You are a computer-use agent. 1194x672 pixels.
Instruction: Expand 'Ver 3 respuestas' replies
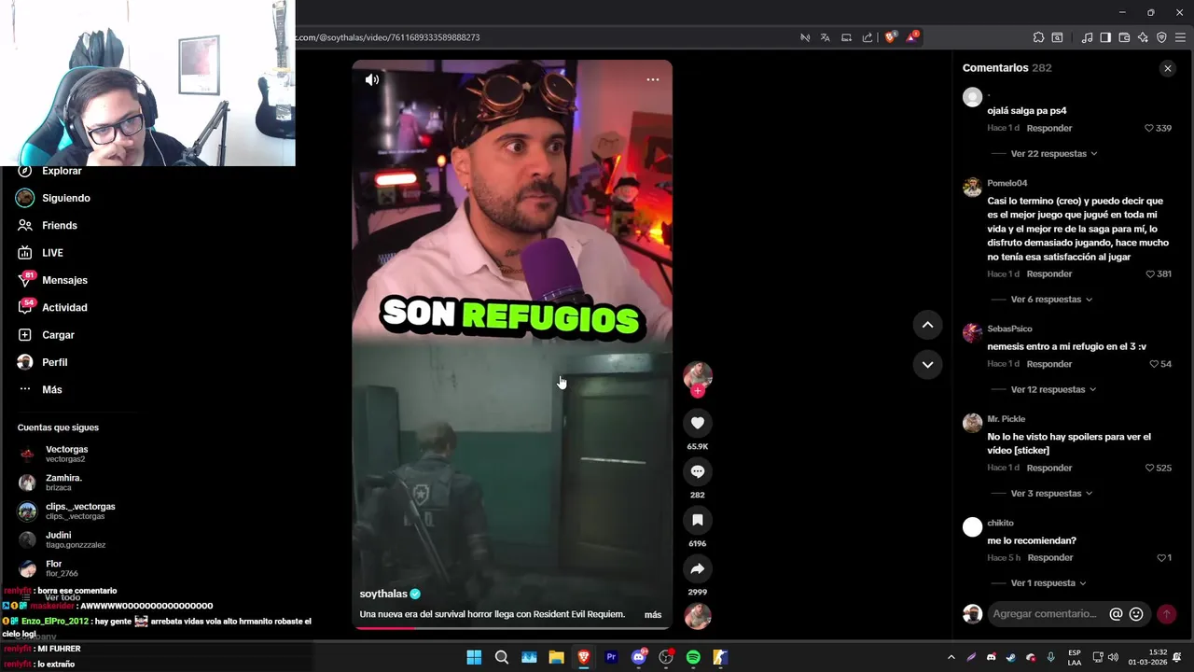click(x=1051, y=493)
